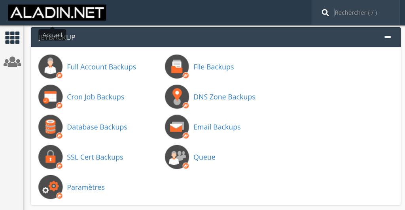Click the Queue people icon

click(177, 157)
